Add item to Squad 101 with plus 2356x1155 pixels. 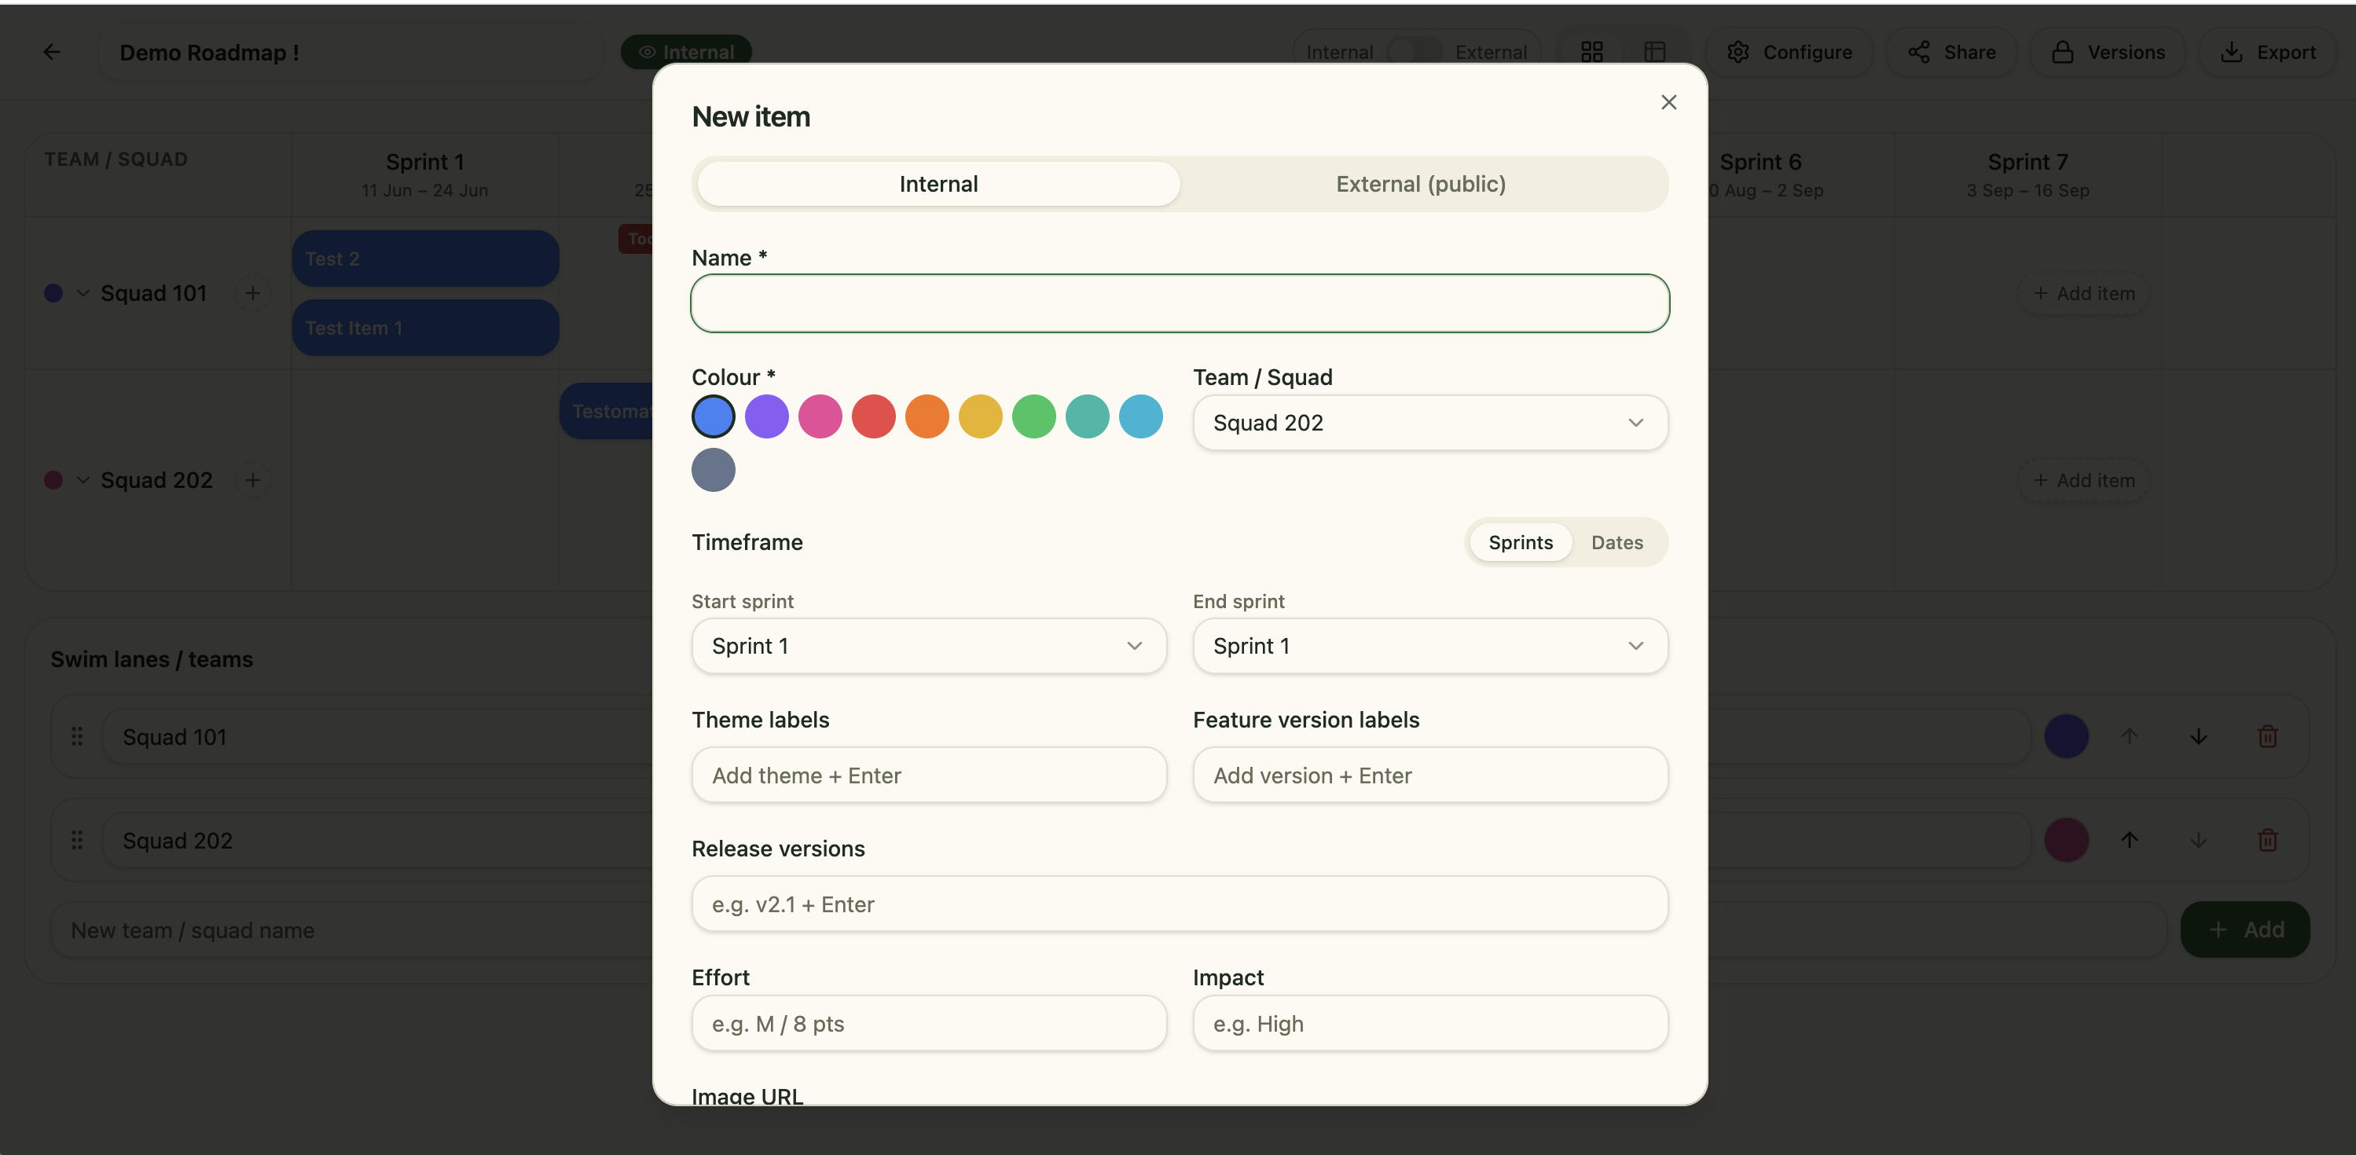(x=253, y=294)
